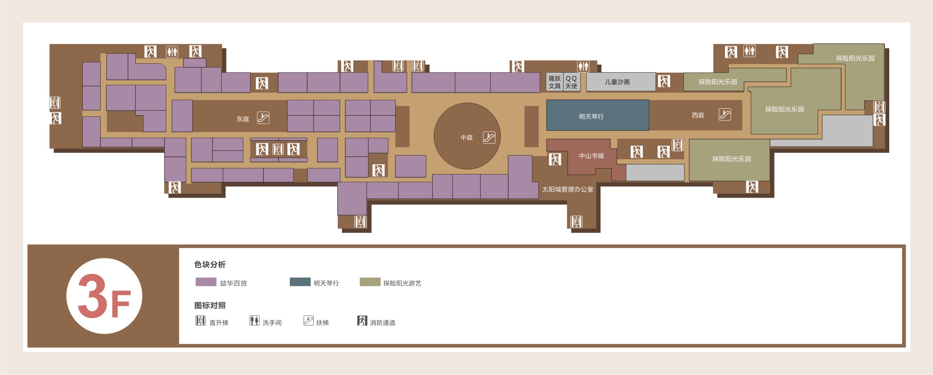933x375 pixels.
Task: Click the 洗手间 legend icon
Action: (x=255, y=320)
